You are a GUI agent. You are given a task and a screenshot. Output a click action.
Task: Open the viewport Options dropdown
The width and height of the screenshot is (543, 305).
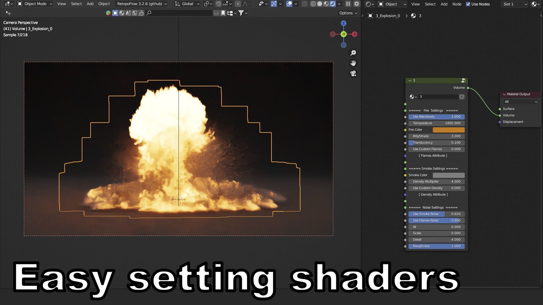tap(348, 13)
